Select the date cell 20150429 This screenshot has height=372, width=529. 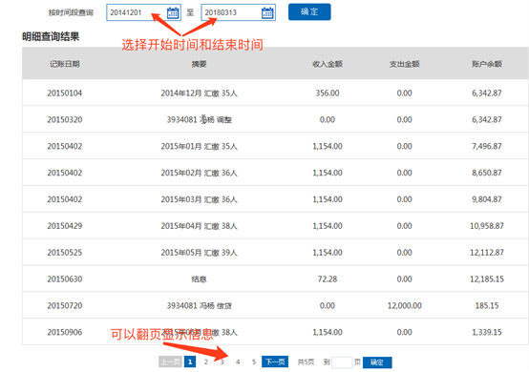(x=64, y=226)
